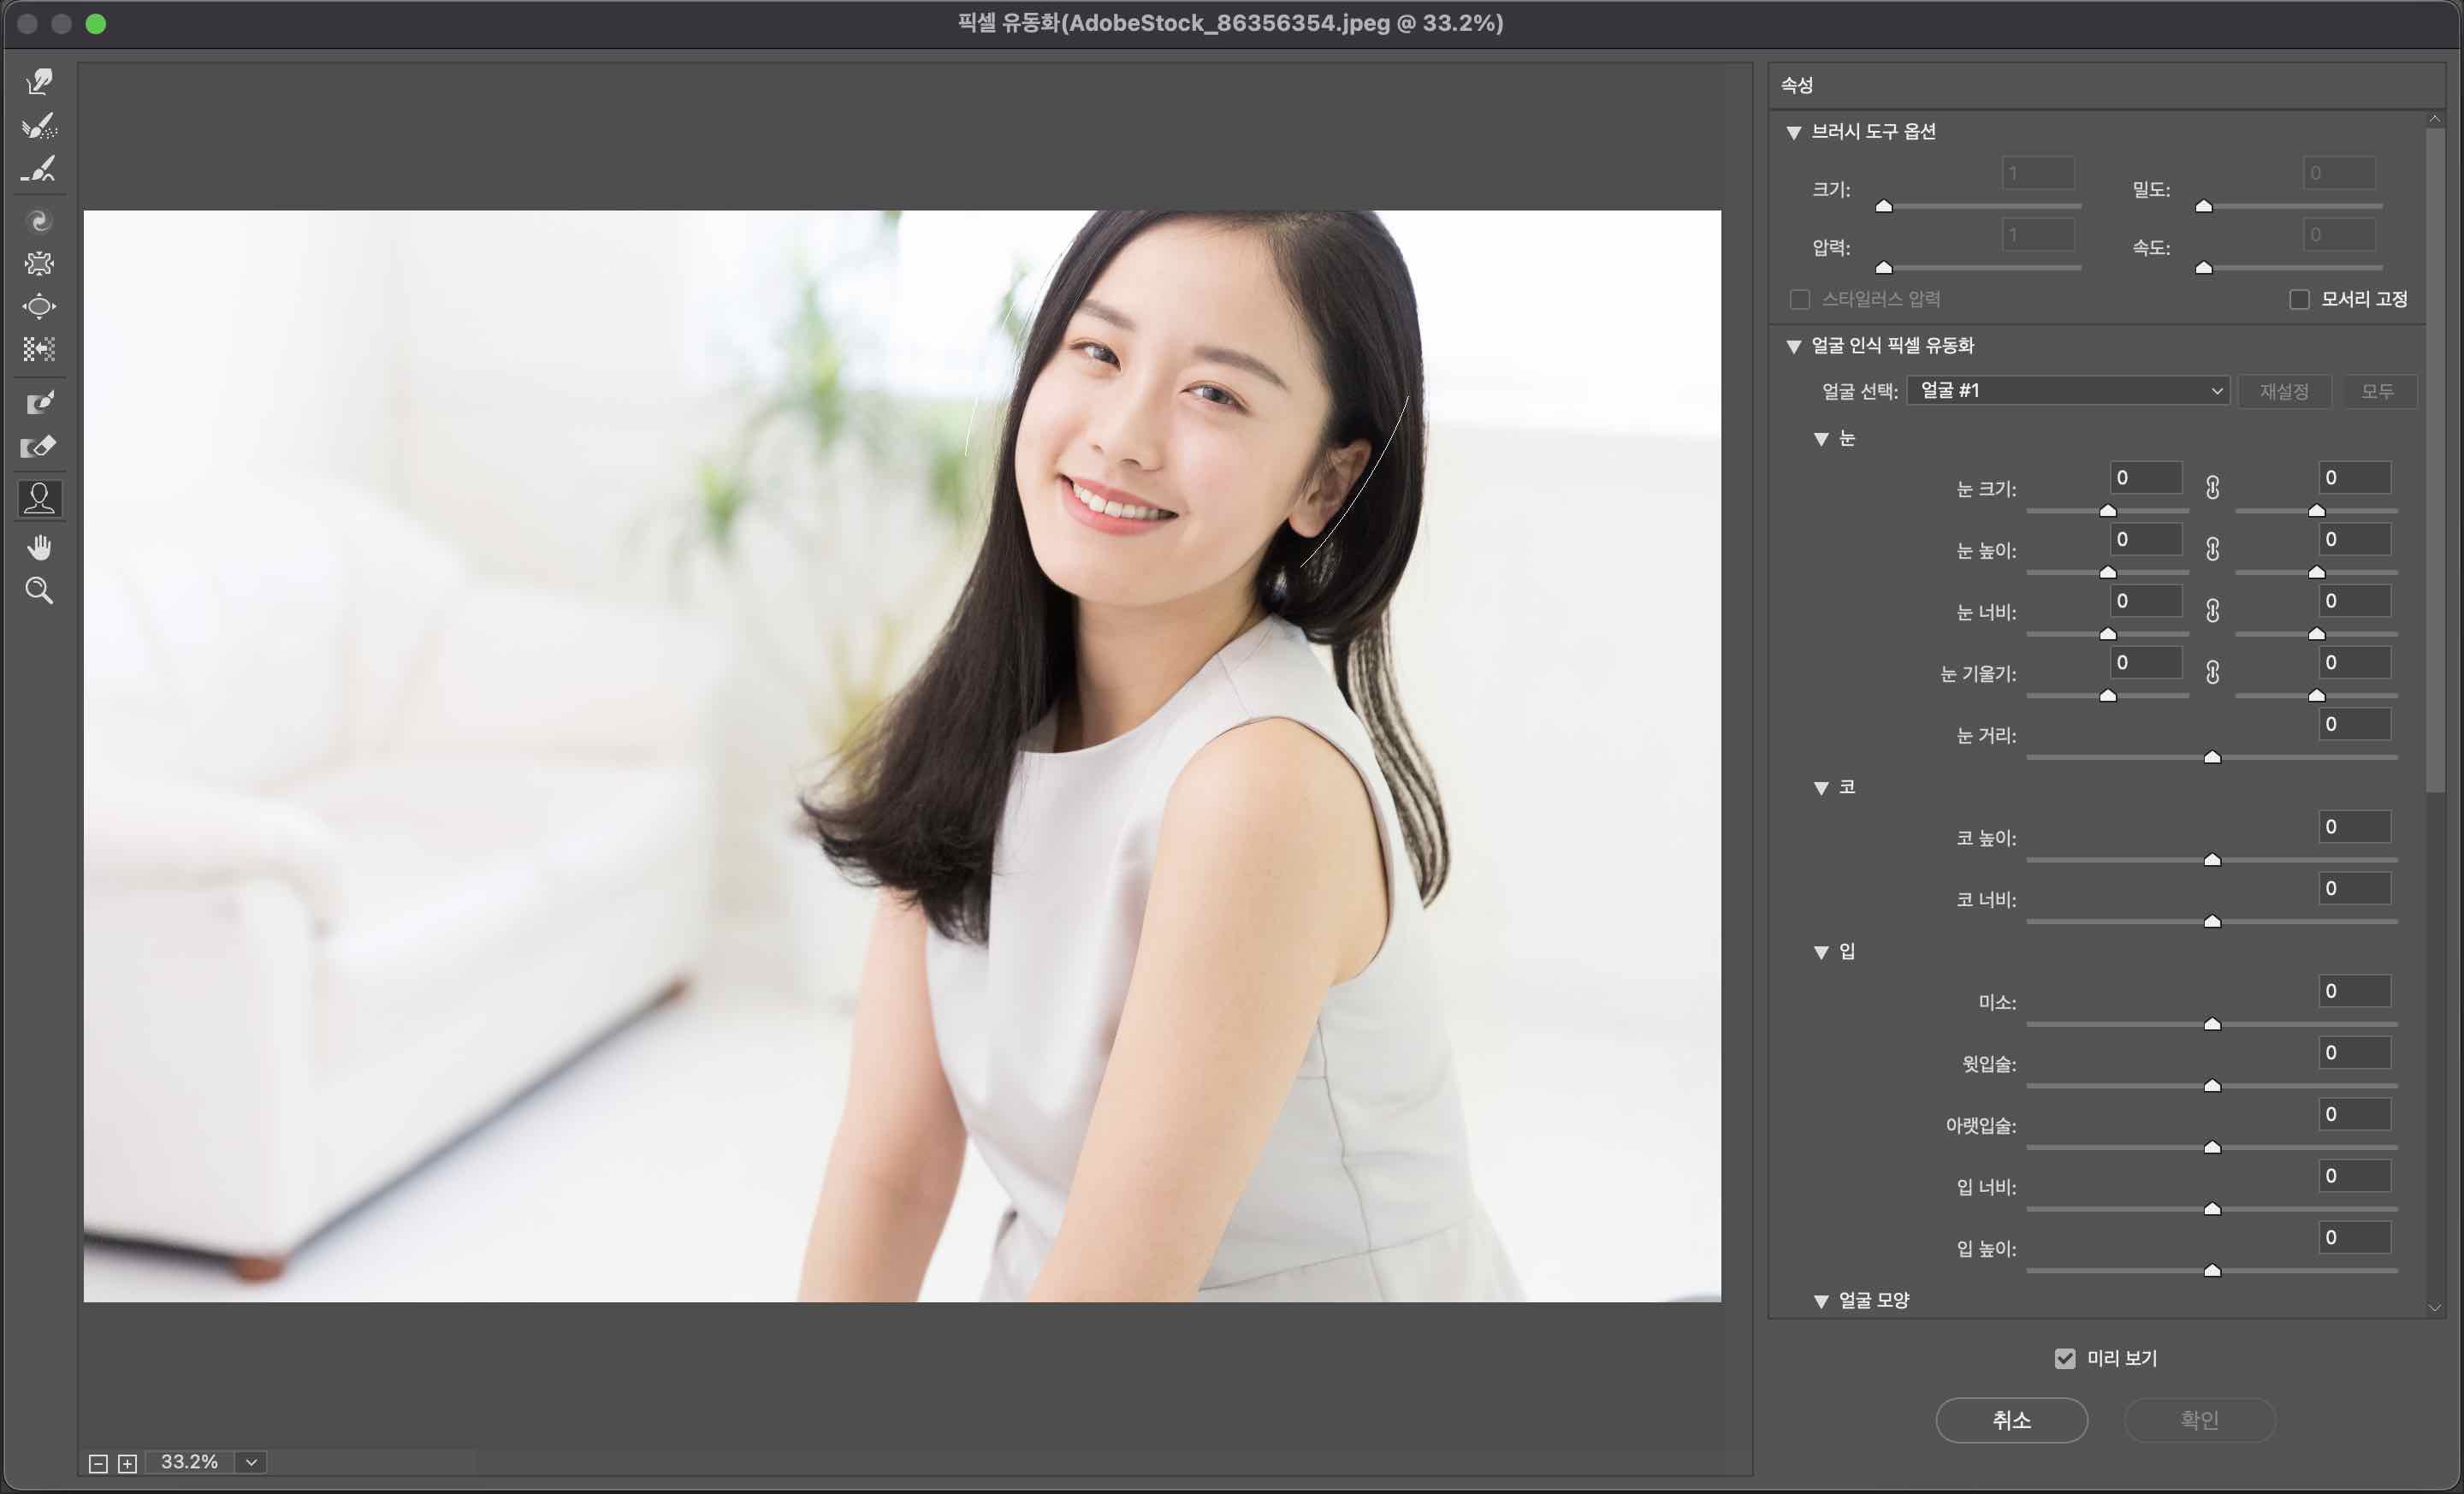
Task: Enable the 모서리 고정 checkbox
Action: pos(2299,299)
